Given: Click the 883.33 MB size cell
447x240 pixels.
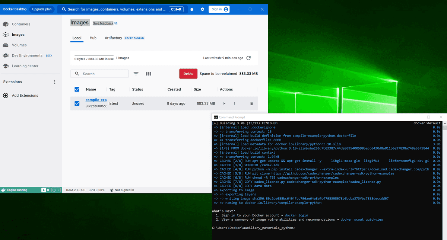Looking at the screenshot, I should click(206, 103).
